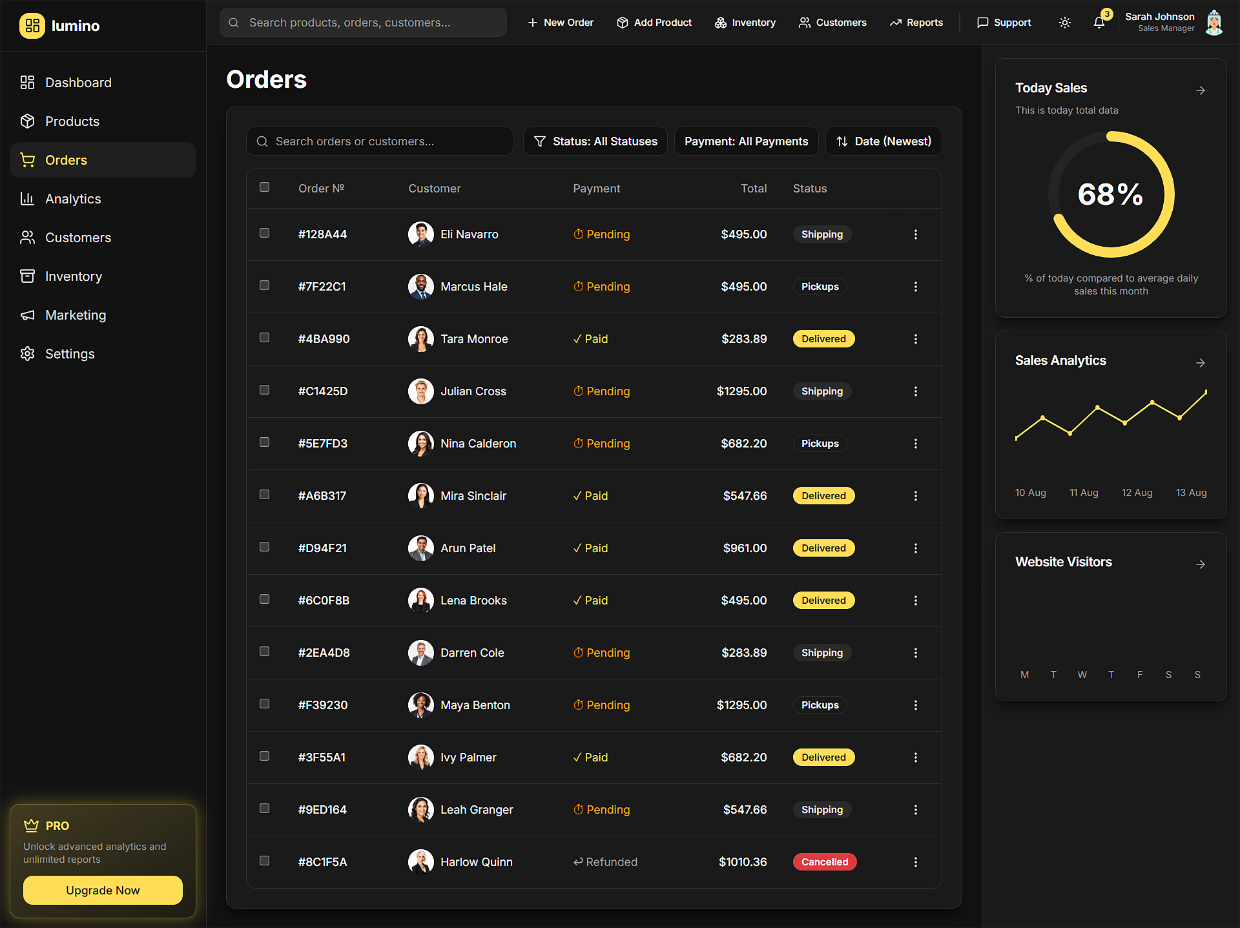1240x928 pixels.
Task: Click the lumino logo icon
Action: pyautogui.click(x=32, y=26)
